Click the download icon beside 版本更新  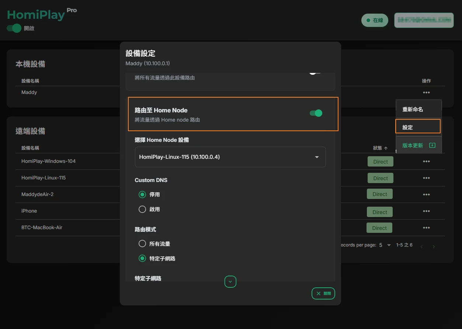click(x=433, y=145)
